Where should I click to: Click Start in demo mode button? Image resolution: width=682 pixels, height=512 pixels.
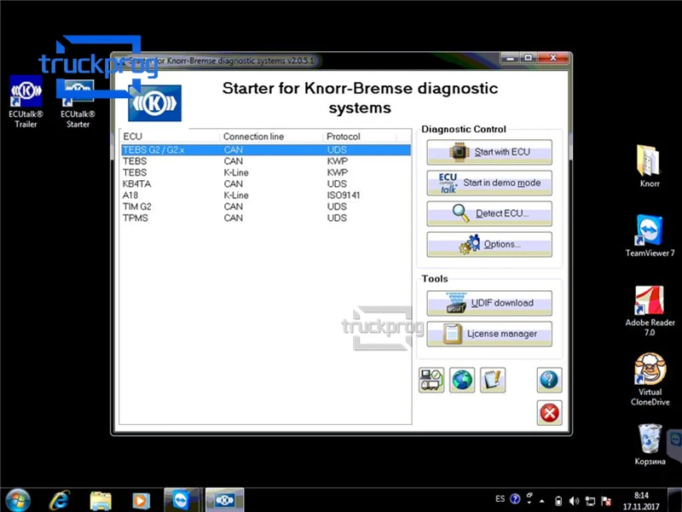[x=489, y=183]
